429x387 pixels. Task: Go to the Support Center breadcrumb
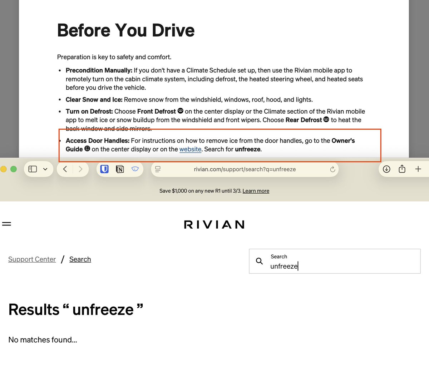32,259
